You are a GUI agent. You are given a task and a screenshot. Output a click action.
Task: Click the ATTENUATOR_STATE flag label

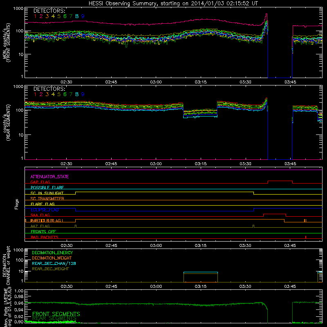[49, 177]
